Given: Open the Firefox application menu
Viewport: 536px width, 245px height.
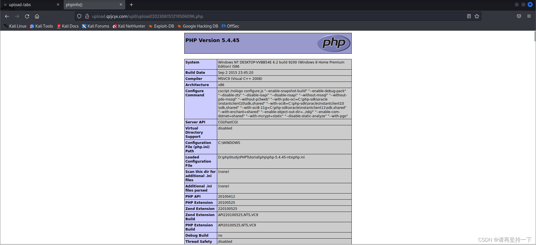Looking at the screenshot, I should coord(529,16).
